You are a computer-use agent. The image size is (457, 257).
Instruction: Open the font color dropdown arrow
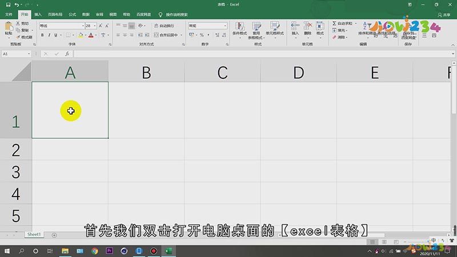click(x=96, y=35)
